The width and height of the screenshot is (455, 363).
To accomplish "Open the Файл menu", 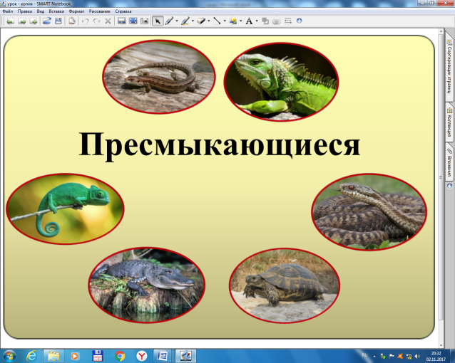I will (x=8, y=12).
